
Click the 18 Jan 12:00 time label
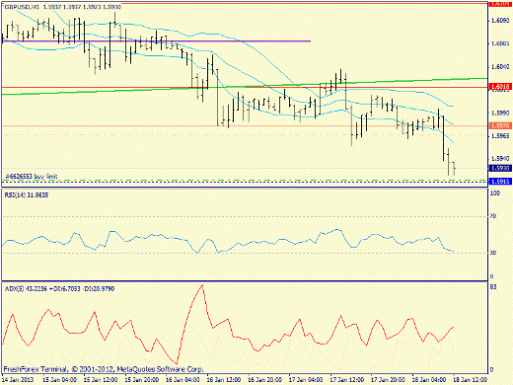click(471, 380)
